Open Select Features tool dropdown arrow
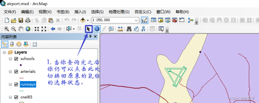 73,29
